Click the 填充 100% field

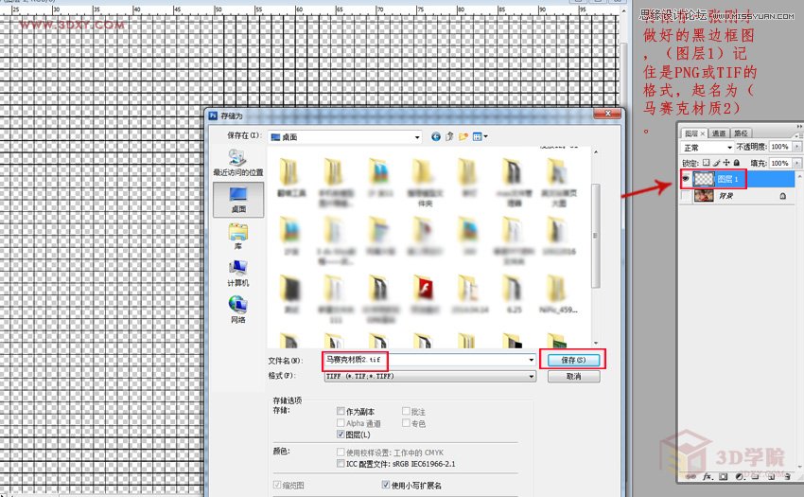[x=780, y=163]
